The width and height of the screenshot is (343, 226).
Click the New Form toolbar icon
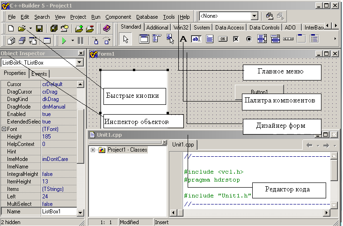pyautogui.click(x=47, y=41)
